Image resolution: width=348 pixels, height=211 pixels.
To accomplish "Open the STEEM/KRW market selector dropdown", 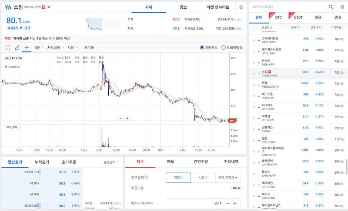I will pos(49,7).
